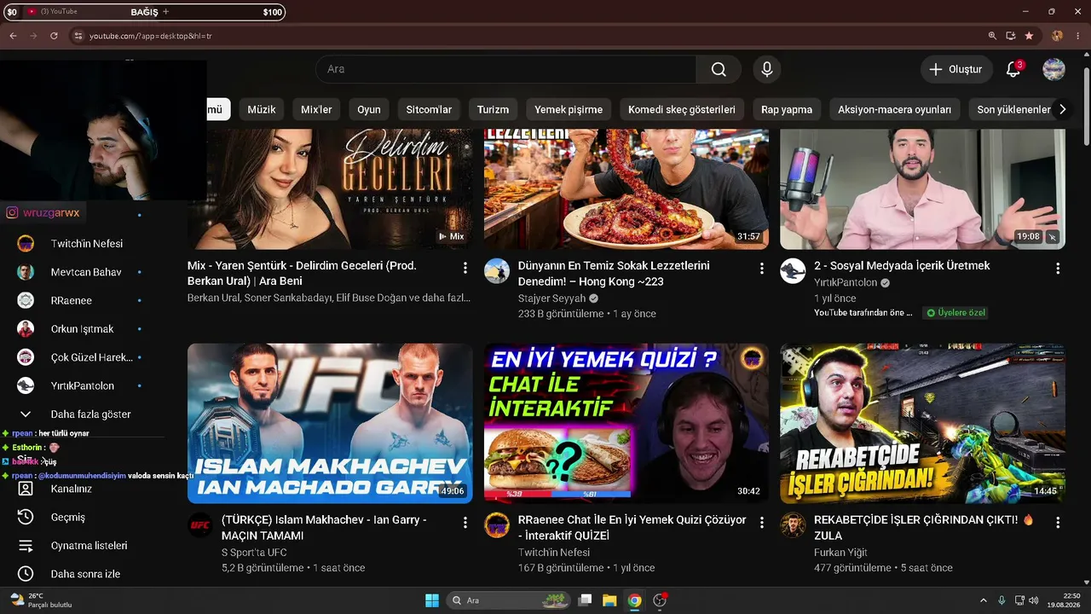Go back with the browser back arrow
Viewport: 1091px width, 614px height.
(13, 36)
